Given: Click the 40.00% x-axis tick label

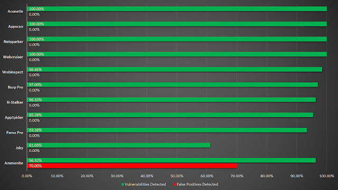Looking at the screenshot, I should [147, 176].
